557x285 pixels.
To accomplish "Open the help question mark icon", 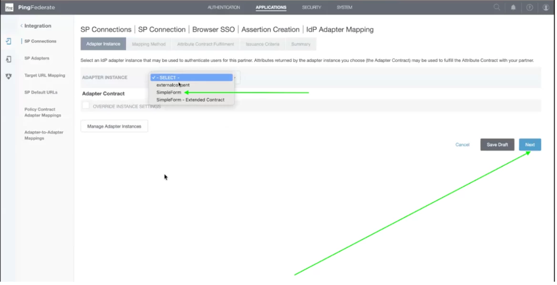I will (x=529, y=7).
